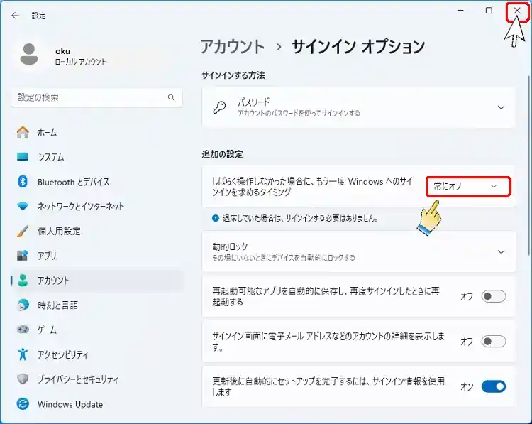Click the blue info icon
Viewport: 532px width, 424px height.
click(215, 218)
